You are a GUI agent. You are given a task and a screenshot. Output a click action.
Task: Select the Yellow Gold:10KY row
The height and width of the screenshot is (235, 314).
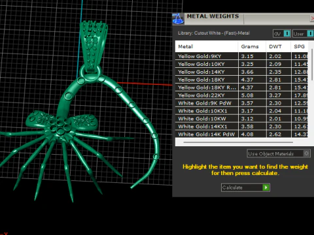[x=241, y=64]
